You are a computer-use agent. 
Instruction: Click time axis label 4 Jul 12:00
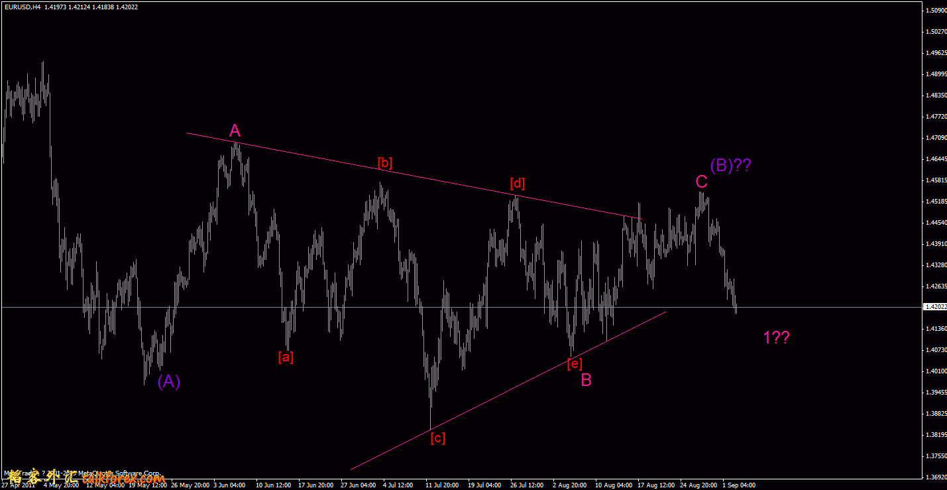click(399, 485)
